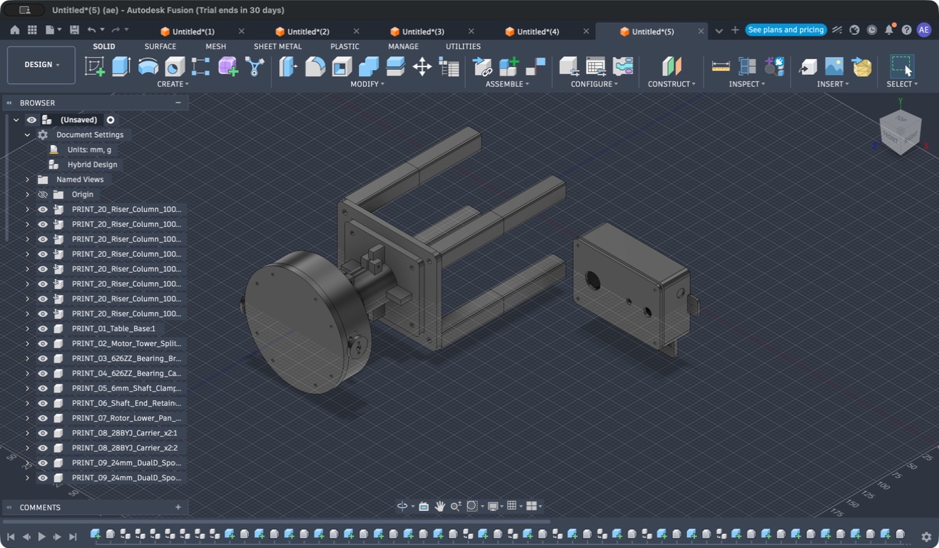Click the Save disk icon
The width and height of the screenshot is (939, 548).
tap(74, 30)
